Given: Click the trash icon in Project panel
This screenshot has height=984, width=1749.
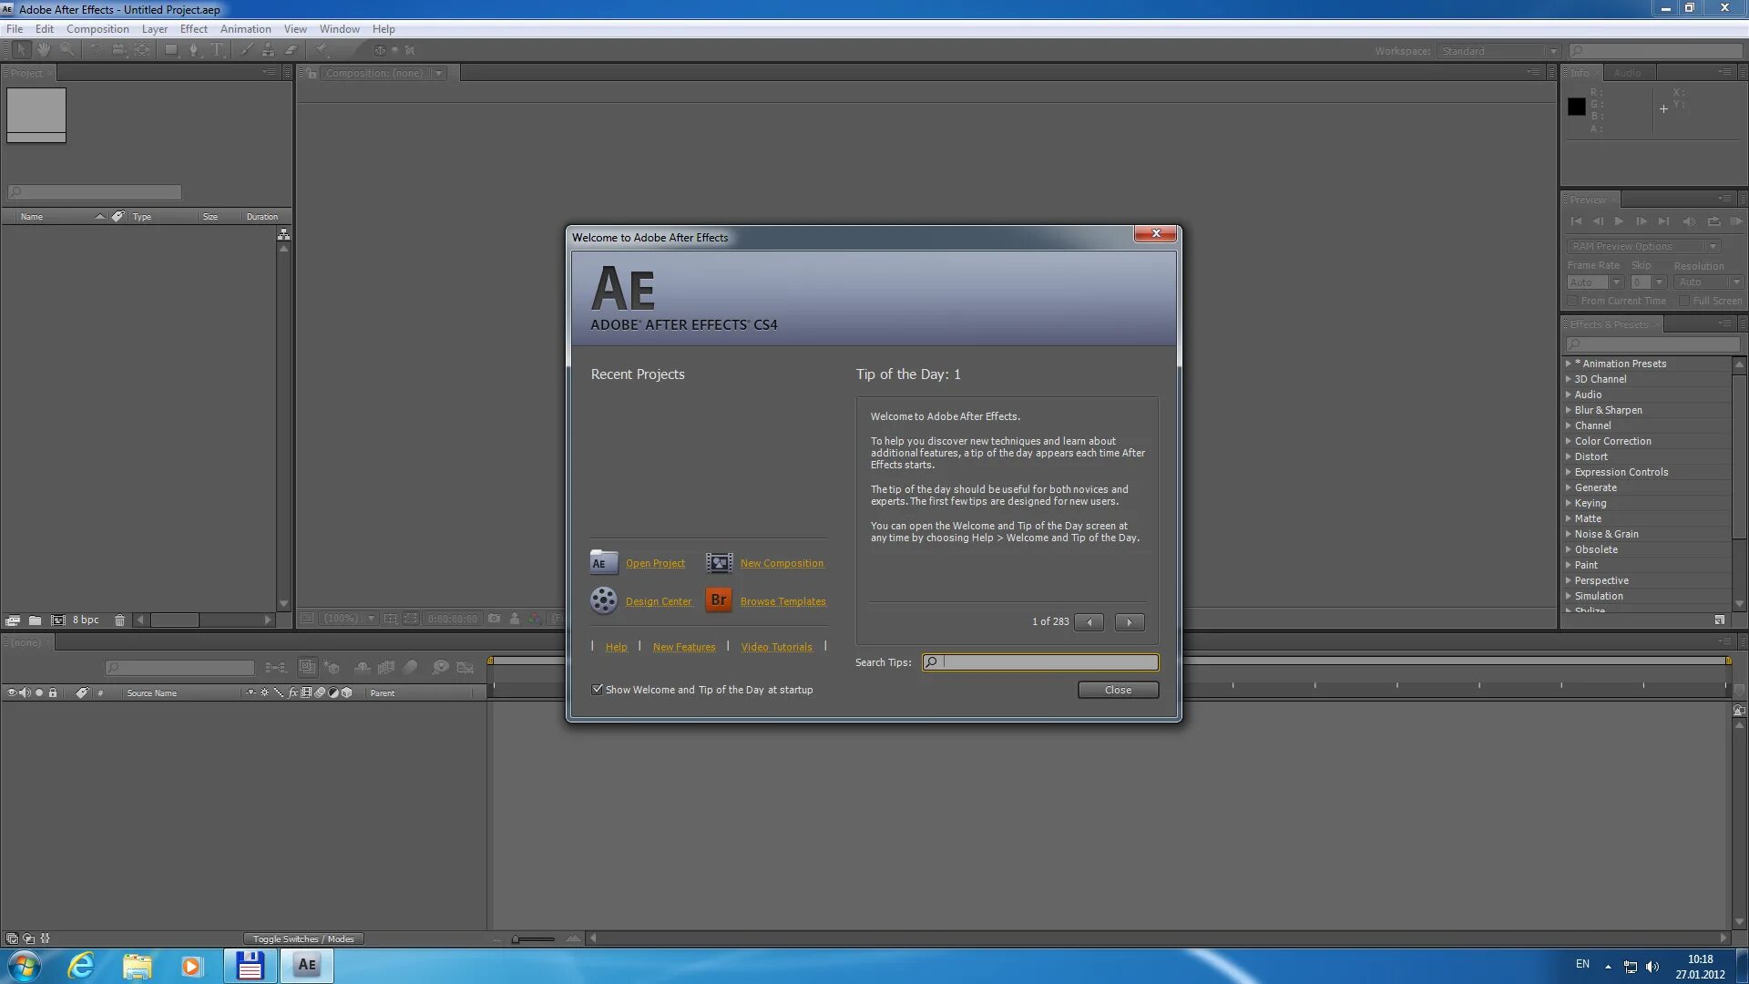Looking at the screenshot, I should (x=119, y=620).
